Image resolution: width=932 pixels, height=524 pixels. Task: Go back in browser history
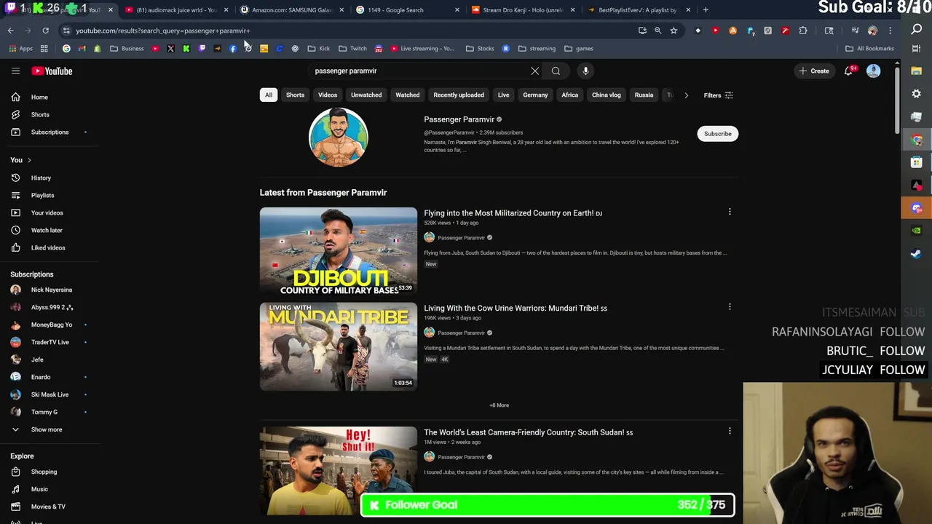click(10, 31)
